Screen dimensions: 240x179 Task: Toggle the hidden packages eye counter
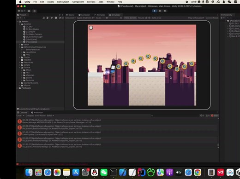[x=61, y=18]
